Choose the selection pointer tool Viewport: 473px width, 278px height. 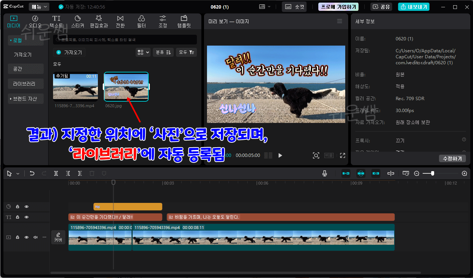coord(9,173)
